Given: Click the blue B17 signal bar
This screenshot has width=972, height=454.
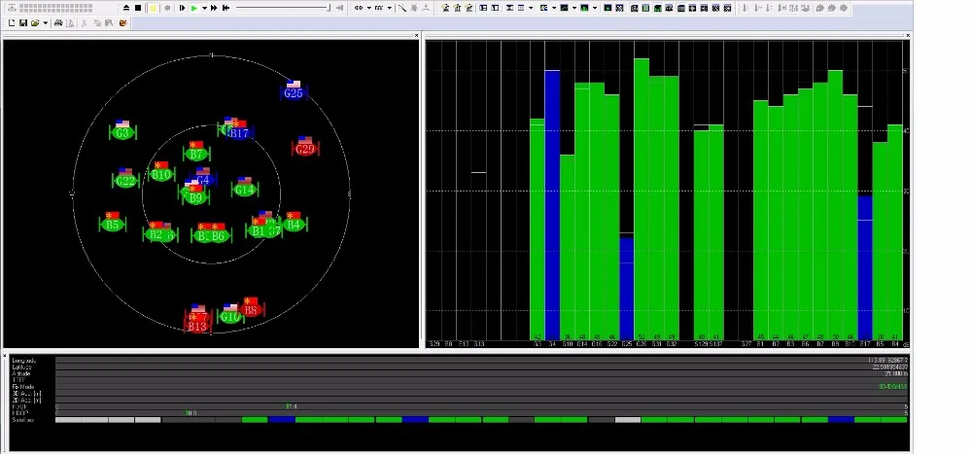Looking at the screenshot, I should pyautogui.click(x=865, y=268).
